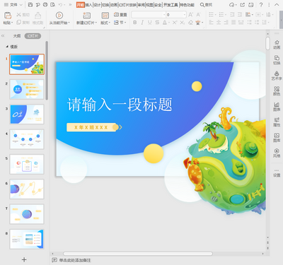Open the Chart (图表) side panel
This screenshot has width=283, height=265.
(x=277, y=107)
